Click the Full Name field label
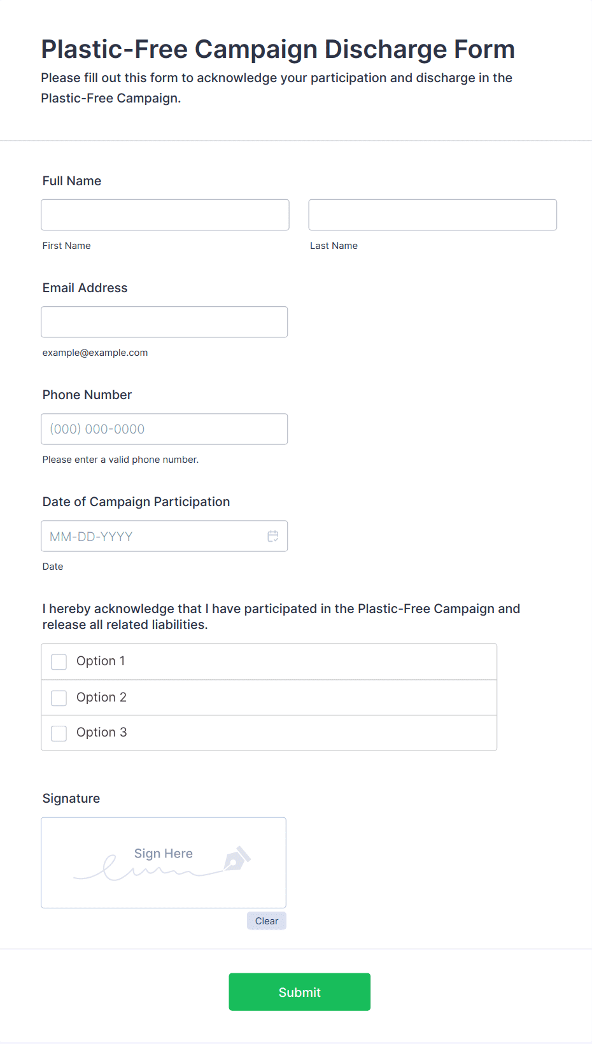This screenshot has height=1044, width=592. pyautogui.click(x=72, y=181)
